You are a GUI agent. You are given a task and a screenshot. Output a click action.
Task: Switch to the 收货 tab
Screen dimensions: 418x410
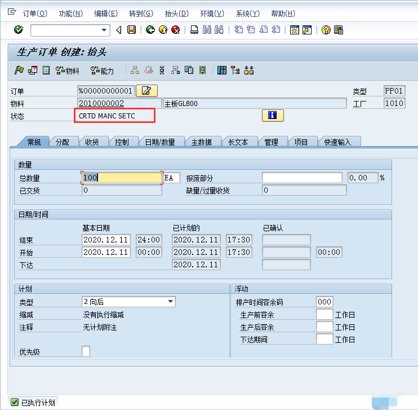click(92, 142)
